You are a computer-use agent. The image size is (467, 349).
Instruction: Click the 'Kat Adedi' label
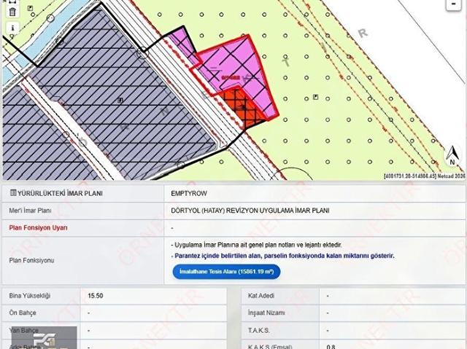tap(261, 296)
